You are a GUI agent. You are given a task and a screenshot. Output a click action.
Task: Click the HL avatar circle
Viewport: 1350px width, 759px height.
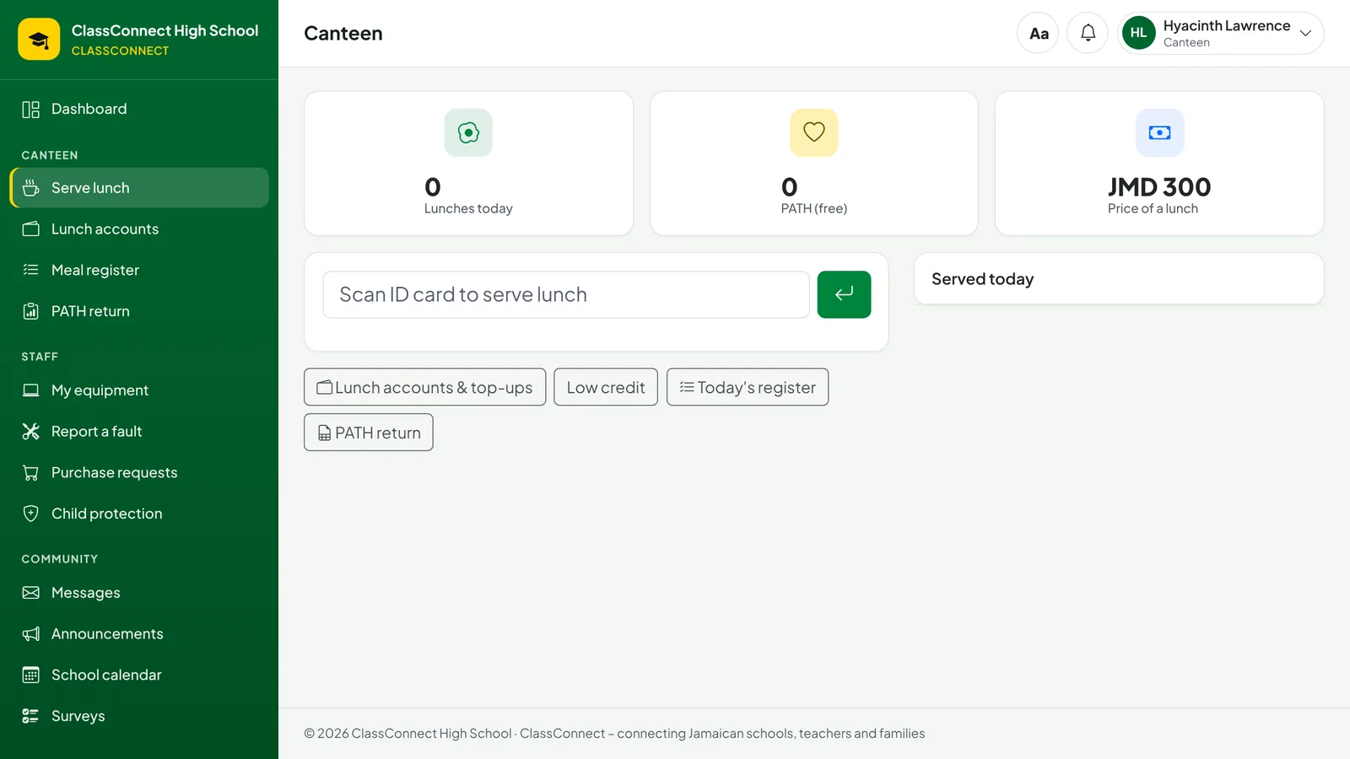1138,33
